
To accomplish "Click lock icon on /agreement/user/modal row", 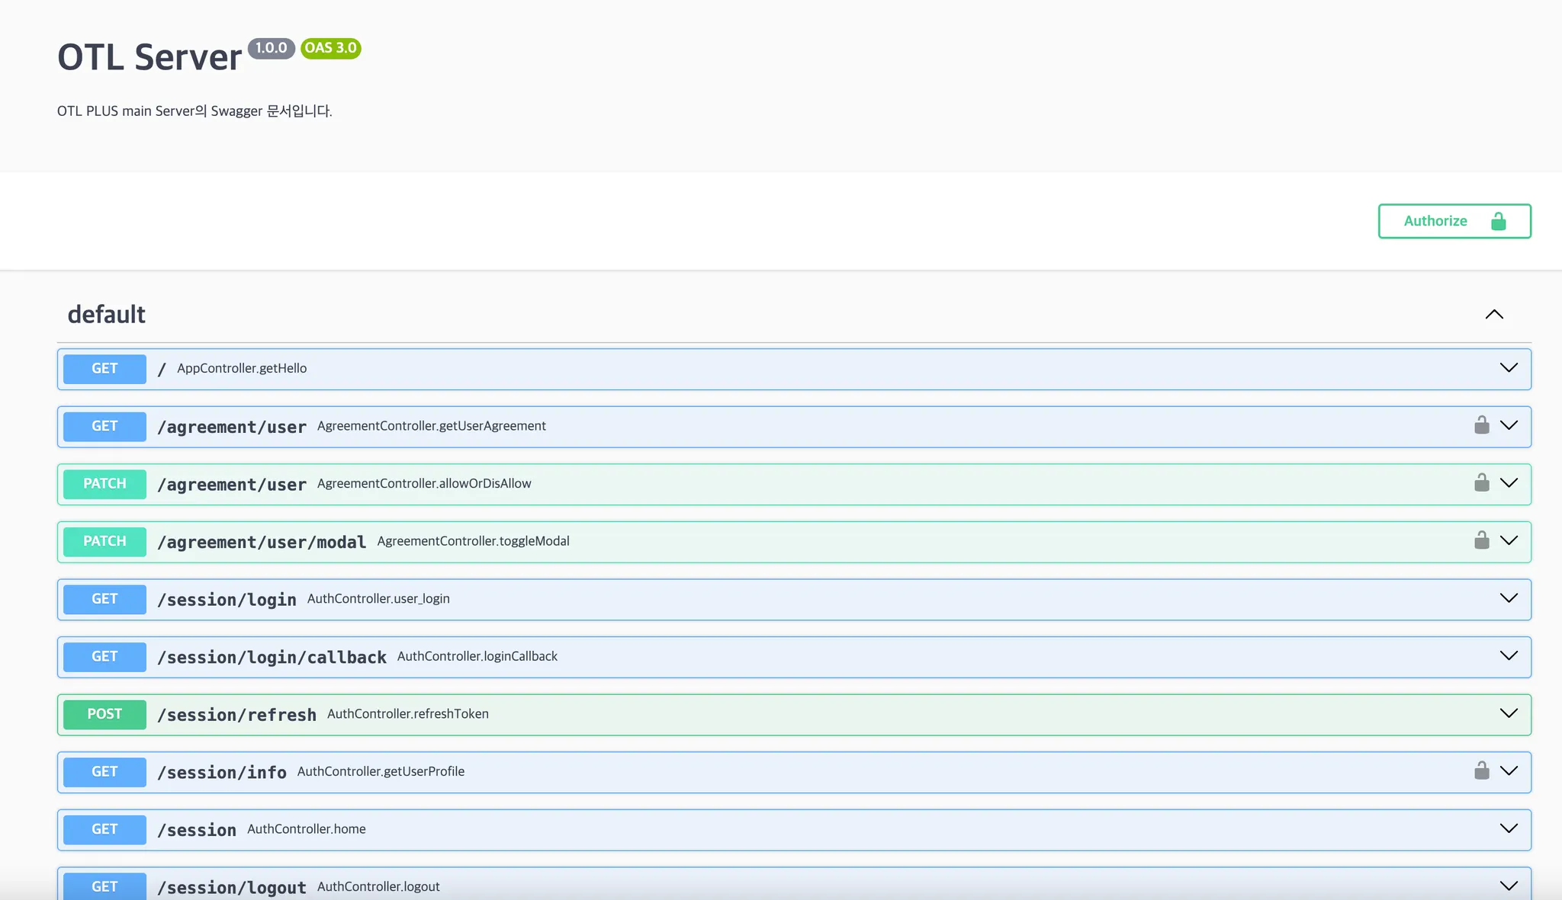I will click(x=1481, y=540).
